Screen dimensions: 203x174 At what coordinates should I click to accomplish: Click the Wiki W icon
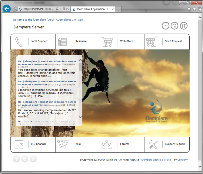(x=63, y=144)
